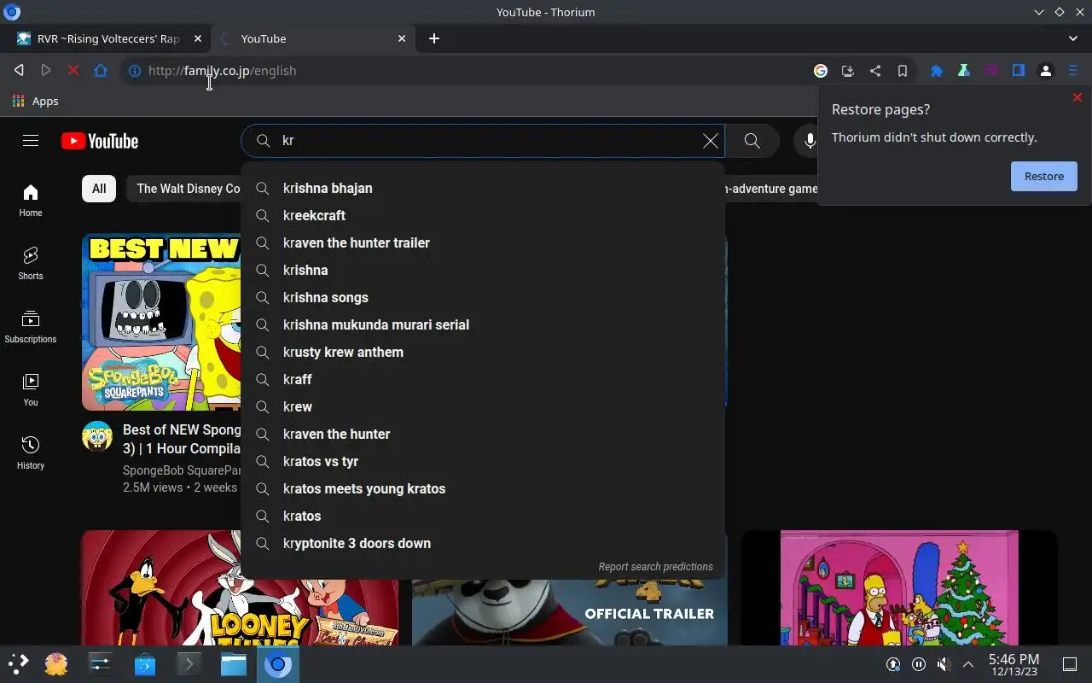Start voice search with microphone
The width and height of the screenshot is (1092, 683).
pos(810,141)
